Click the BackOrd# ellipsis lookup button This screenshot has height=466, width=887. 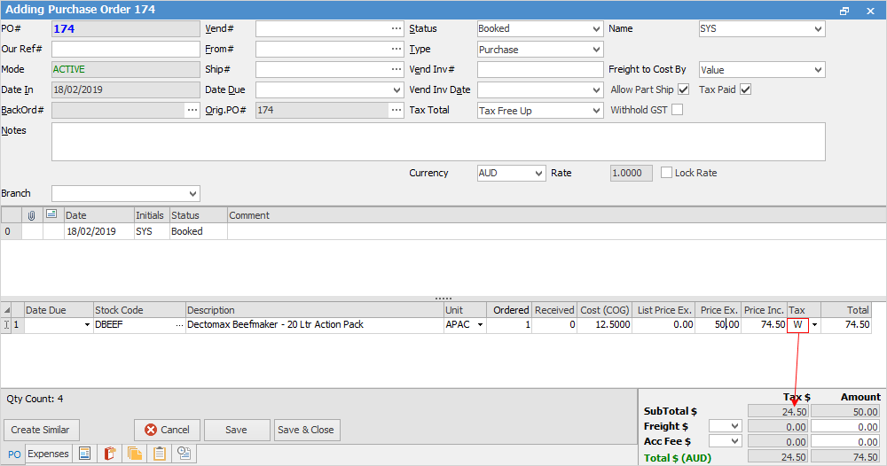pyautogui.click(x=192, y=110)
